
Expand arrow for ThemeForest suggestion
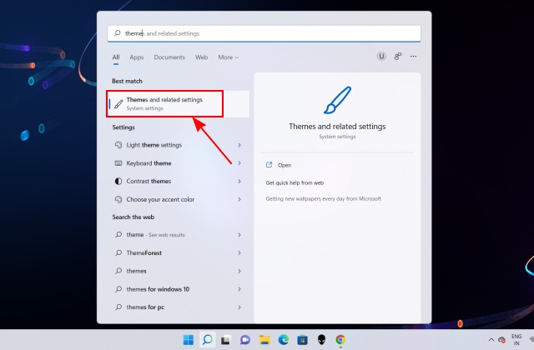coord(239,252)
